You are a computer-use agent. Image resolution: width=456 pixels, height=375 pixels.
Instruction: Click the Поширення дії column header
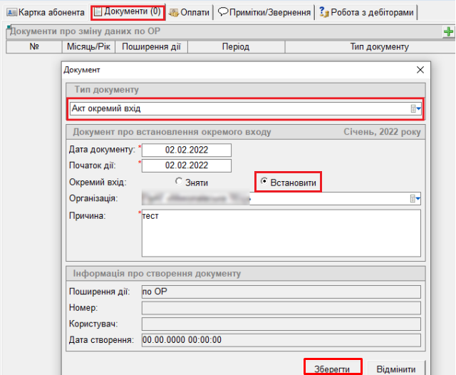point(151,47)
